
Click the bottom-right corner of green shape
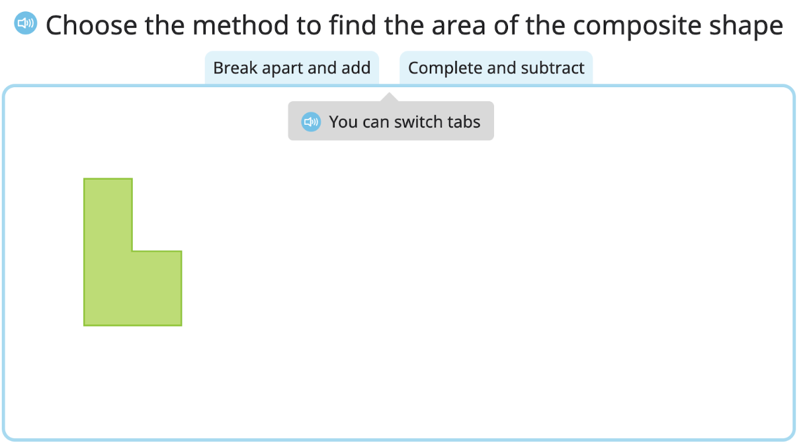click(181, 324)
